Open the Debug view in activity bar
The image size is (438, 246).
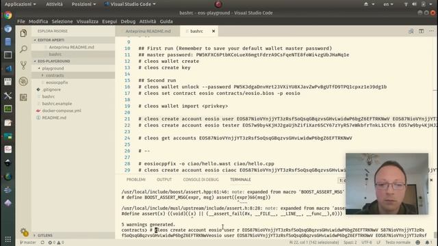tap(23, 81)
